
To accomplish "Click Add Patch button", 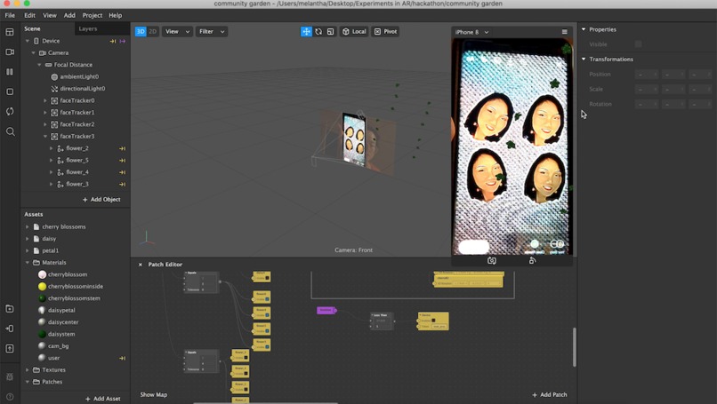I will click(x=549, y=394).
